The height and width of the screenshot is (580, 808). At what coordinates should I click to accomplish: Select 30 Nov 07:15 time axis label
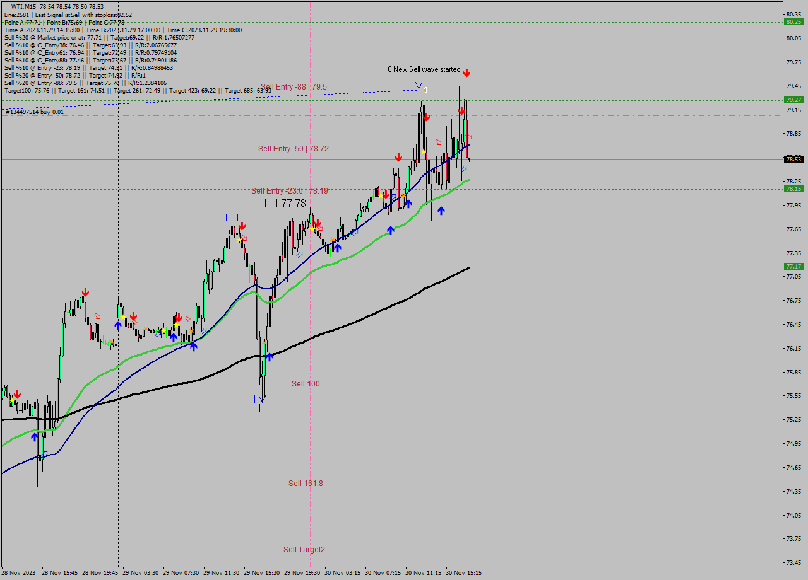point(383,573)
